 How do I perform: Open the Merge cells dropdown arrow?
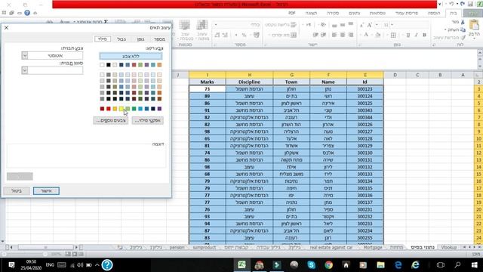click(x=269, y=36)
